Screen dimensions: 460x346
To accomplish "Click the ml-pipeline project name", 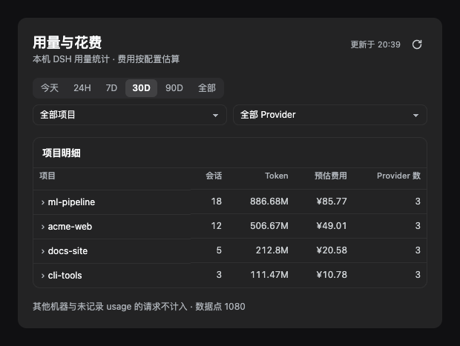I will click(x=71, y=202).
